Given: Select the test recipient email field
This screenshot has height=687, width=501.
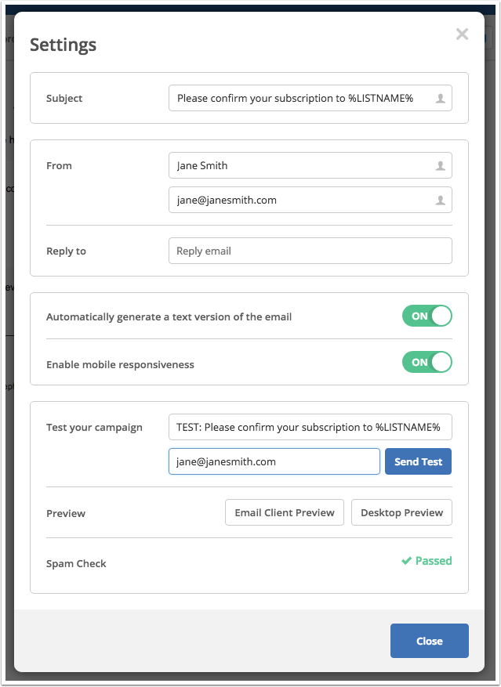Looking at the screenshot, I should point(274,461).
